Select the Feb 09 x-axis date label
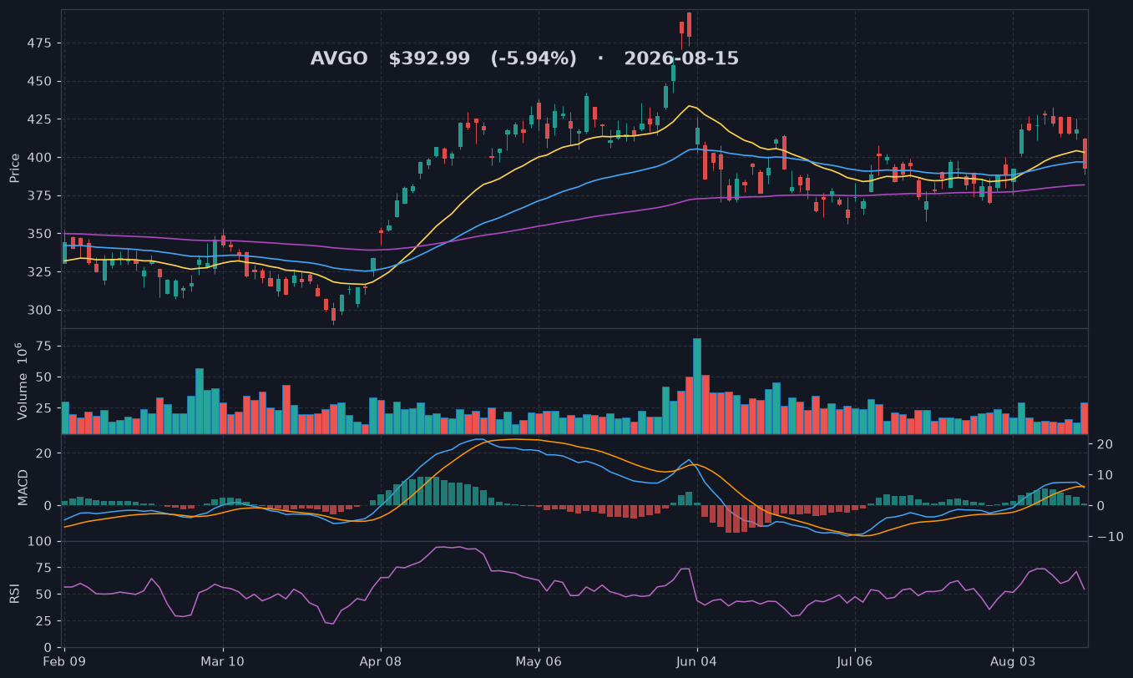The width and height of the screenshot is (1133, 678). pos(64,660)
